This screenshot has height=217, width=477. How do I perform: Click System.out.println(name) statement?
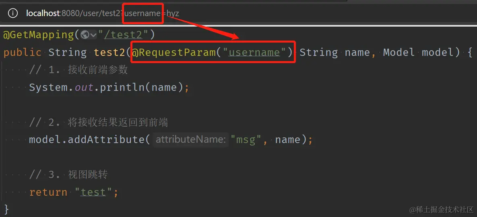tap(109, 88)
